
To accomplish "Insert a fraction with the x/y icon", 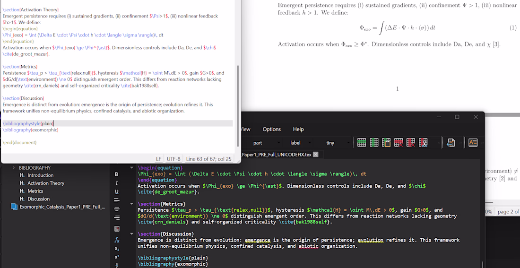I will [117, 265].
